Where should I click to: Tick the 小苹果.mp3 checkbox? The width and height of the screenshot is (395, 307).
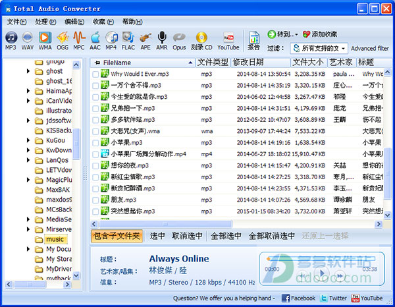point(95,143)
